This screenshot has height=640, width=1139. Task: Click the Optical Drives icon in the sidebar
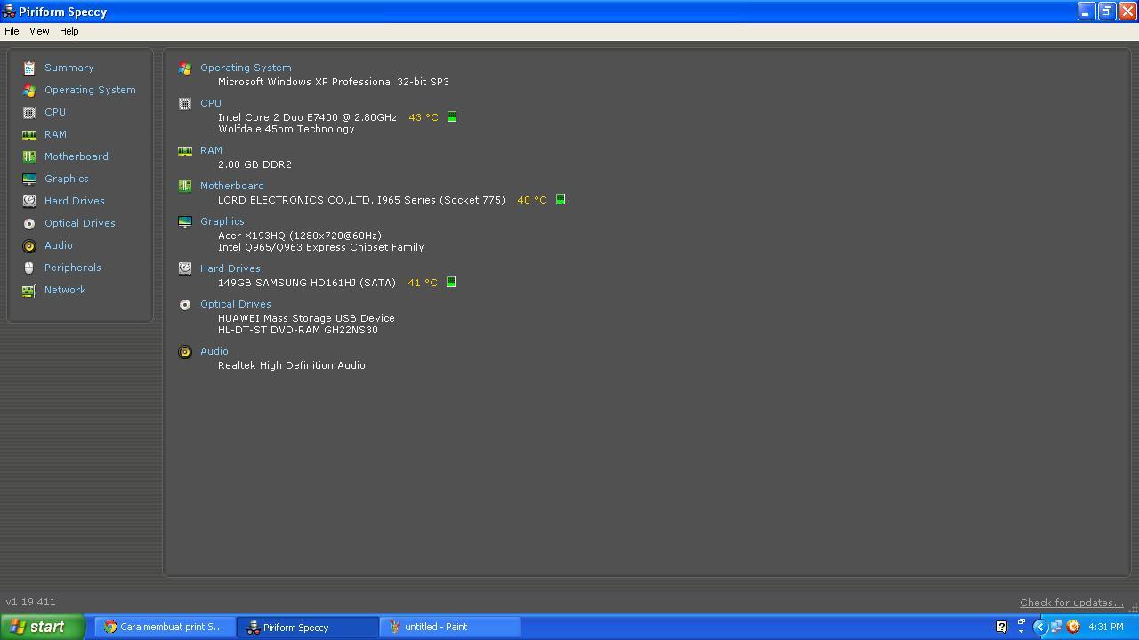29,223
